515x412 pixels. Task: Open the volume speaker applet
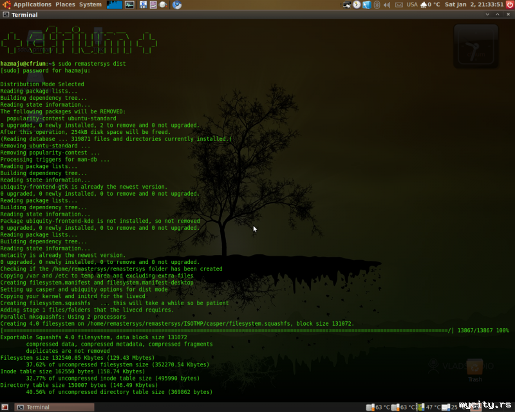[x=387, y=5]
